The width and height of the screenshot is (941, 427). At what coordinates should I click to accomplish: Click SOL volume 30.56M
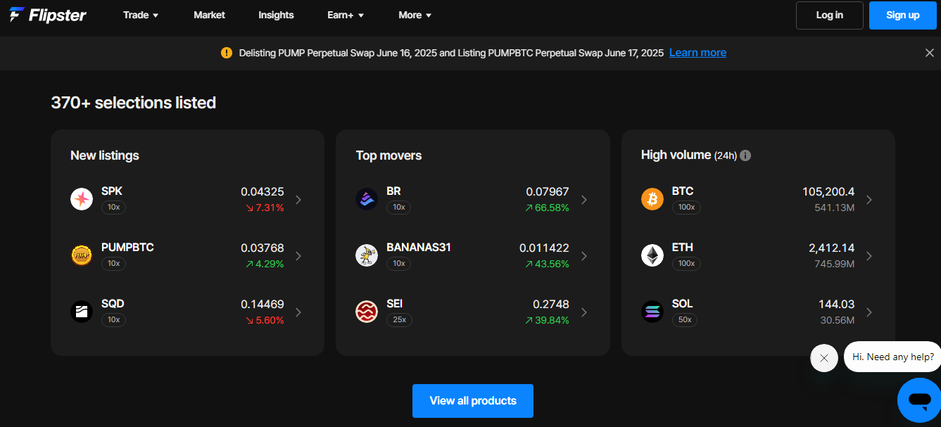point(838,320)
